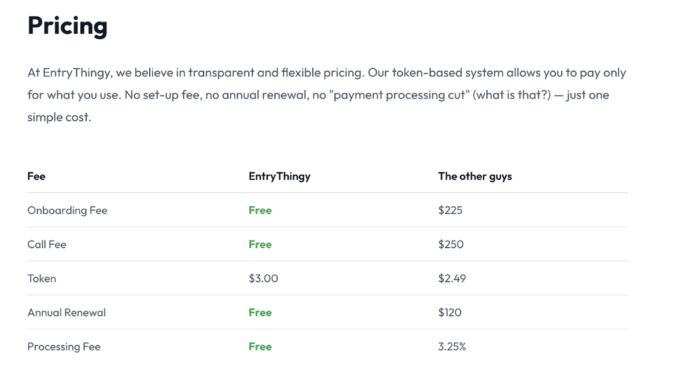Click the $2.49 competitor token price
Viewport: 693px width, 369px height.
[452, 279]
